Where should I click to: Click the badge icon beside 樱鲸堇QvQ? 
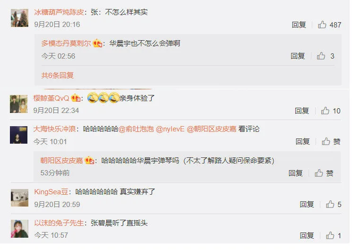click(x=76, y=98)
